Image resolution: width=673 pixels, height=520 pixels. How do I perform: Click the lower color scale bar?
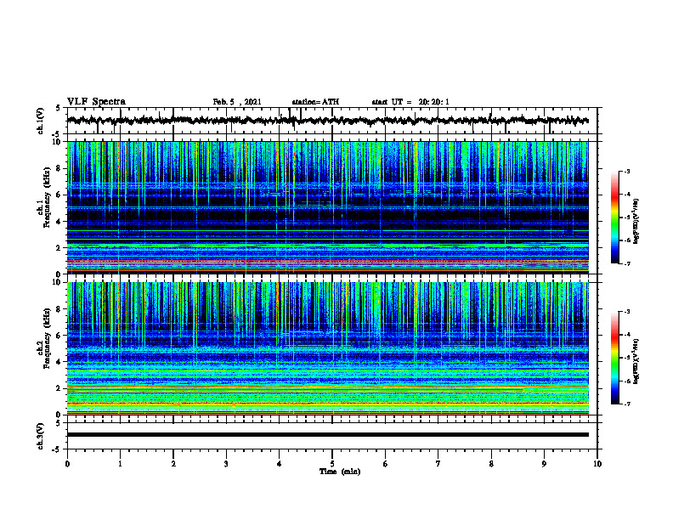[614, 358]
